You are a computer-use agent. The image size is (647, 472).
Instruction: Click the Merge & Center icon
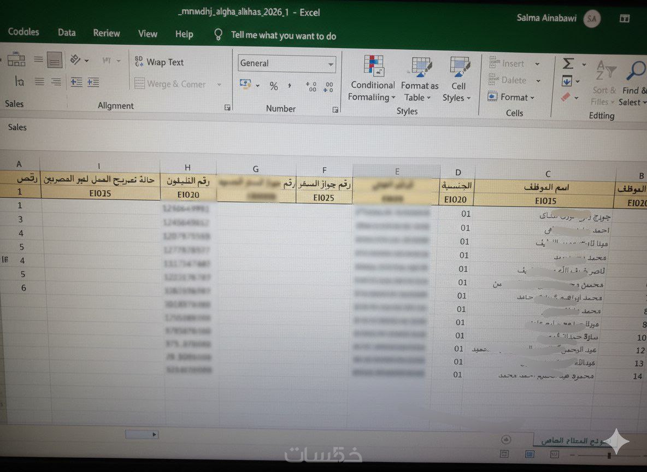(139, 84)
